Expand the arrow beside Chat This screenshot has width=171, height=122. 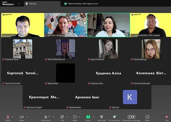point(67,117)
